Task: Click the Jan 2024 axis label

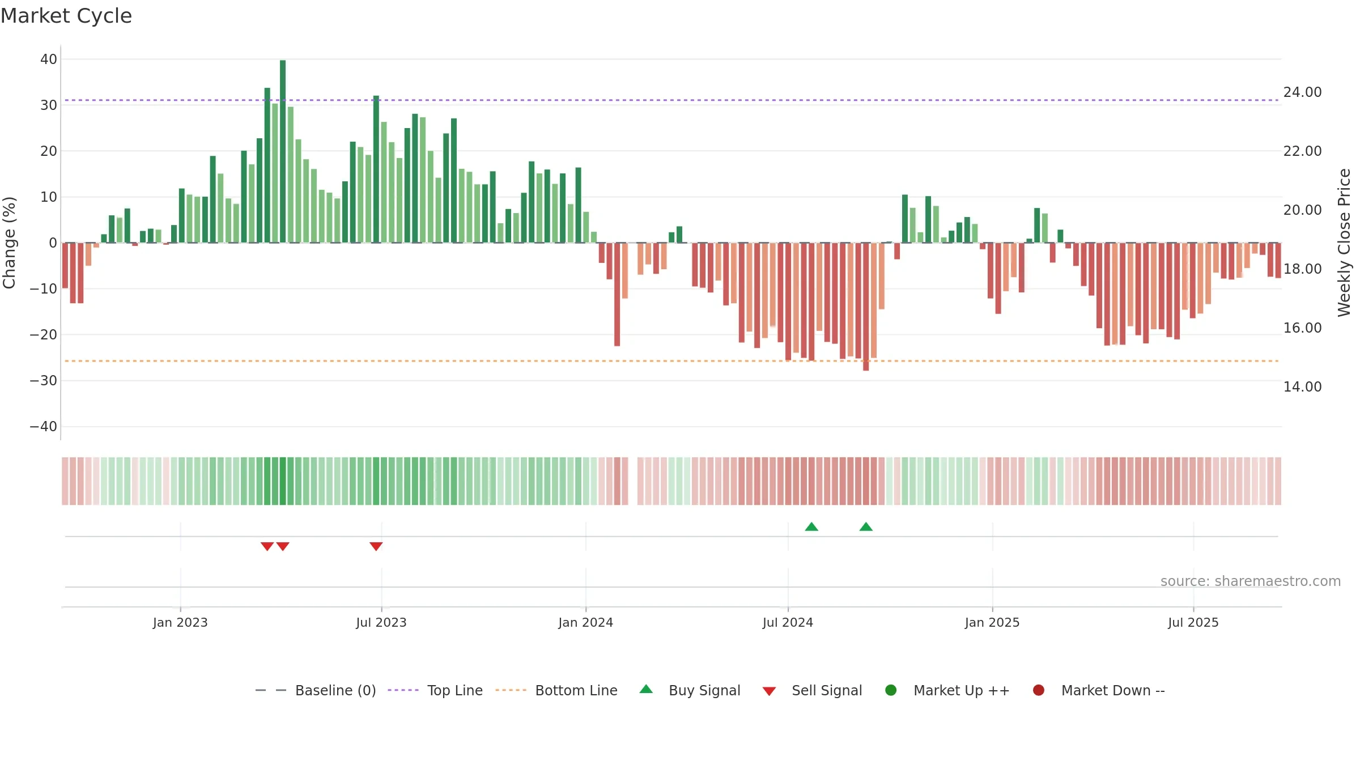Action: pos(585,623)
